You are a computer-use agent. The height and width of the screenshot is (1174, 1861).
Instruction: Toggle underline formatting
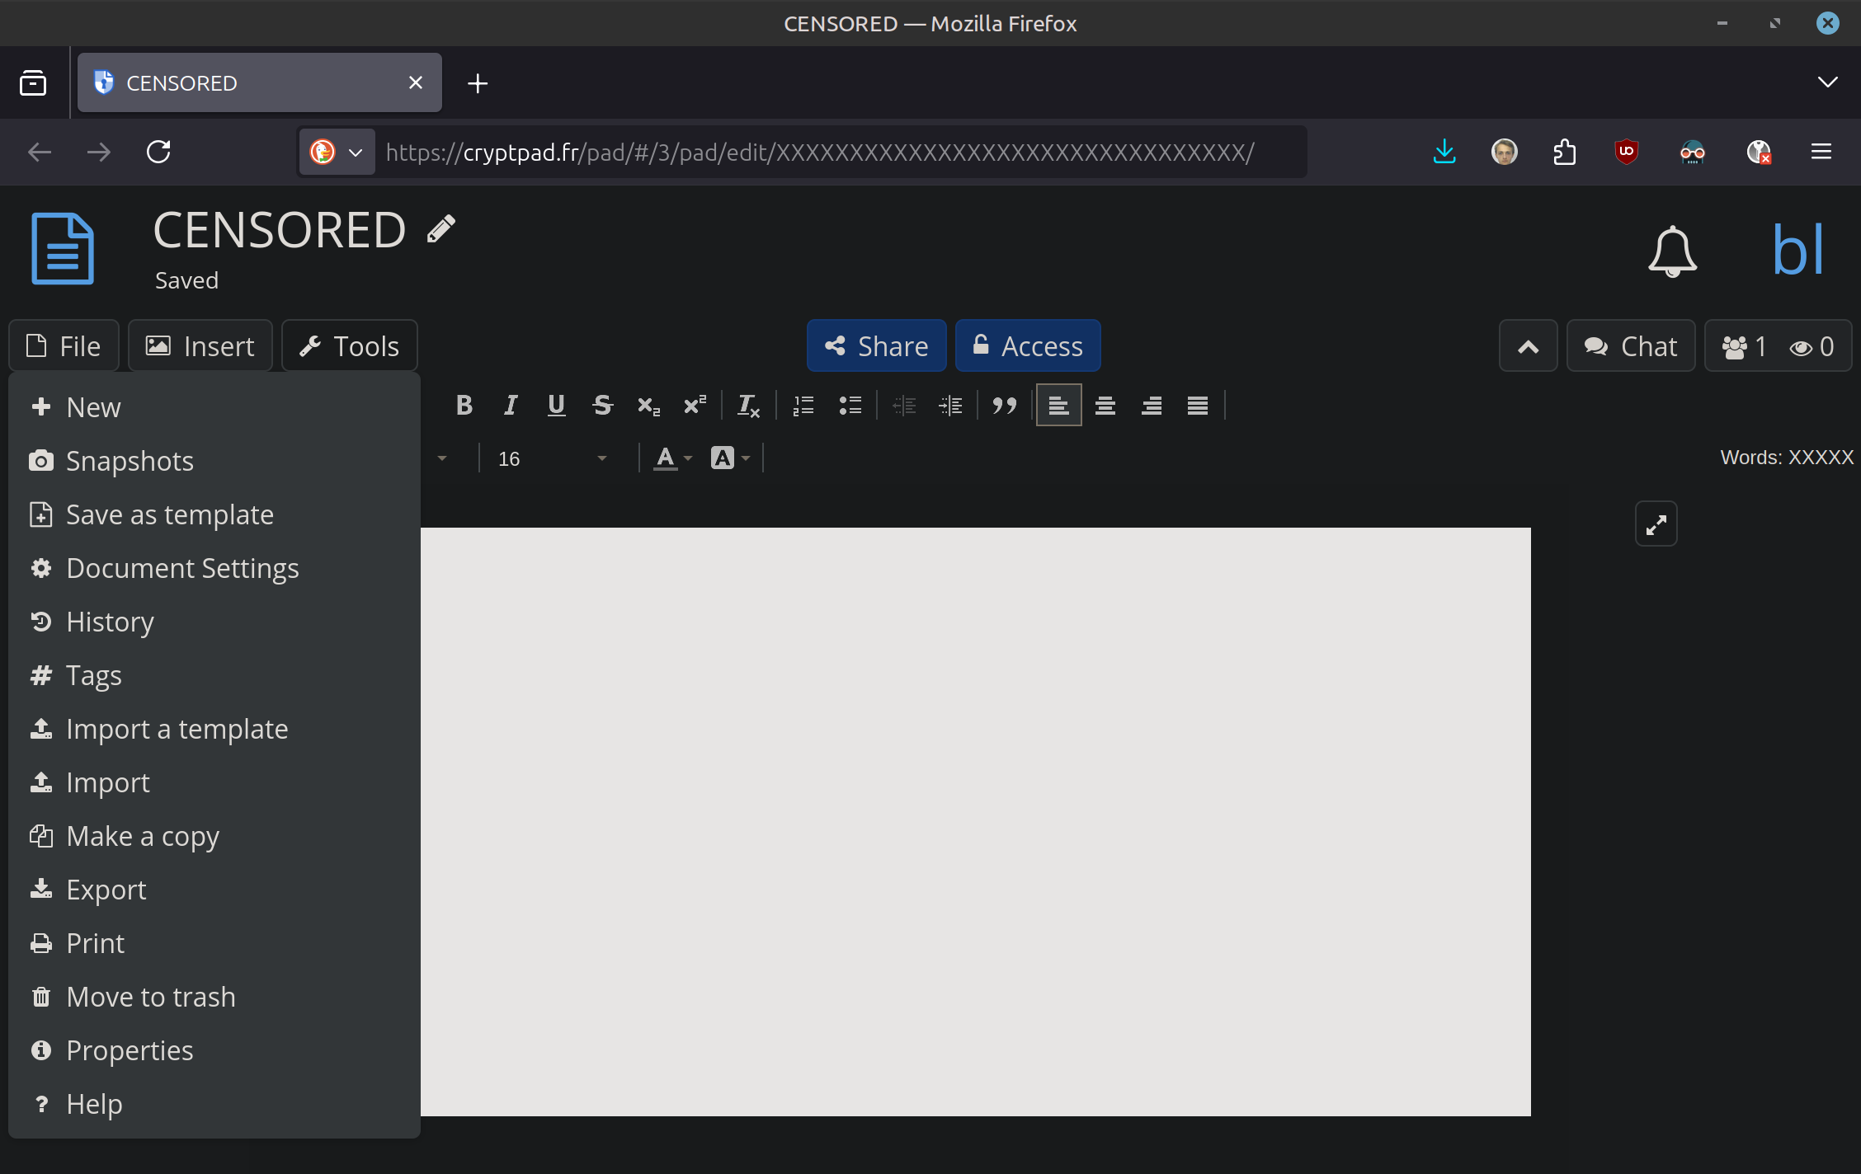click(556, 406)
